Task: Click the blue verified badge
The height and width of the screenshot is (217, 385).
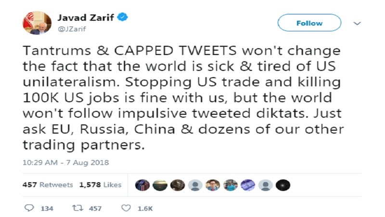Action: click(123, 18)
